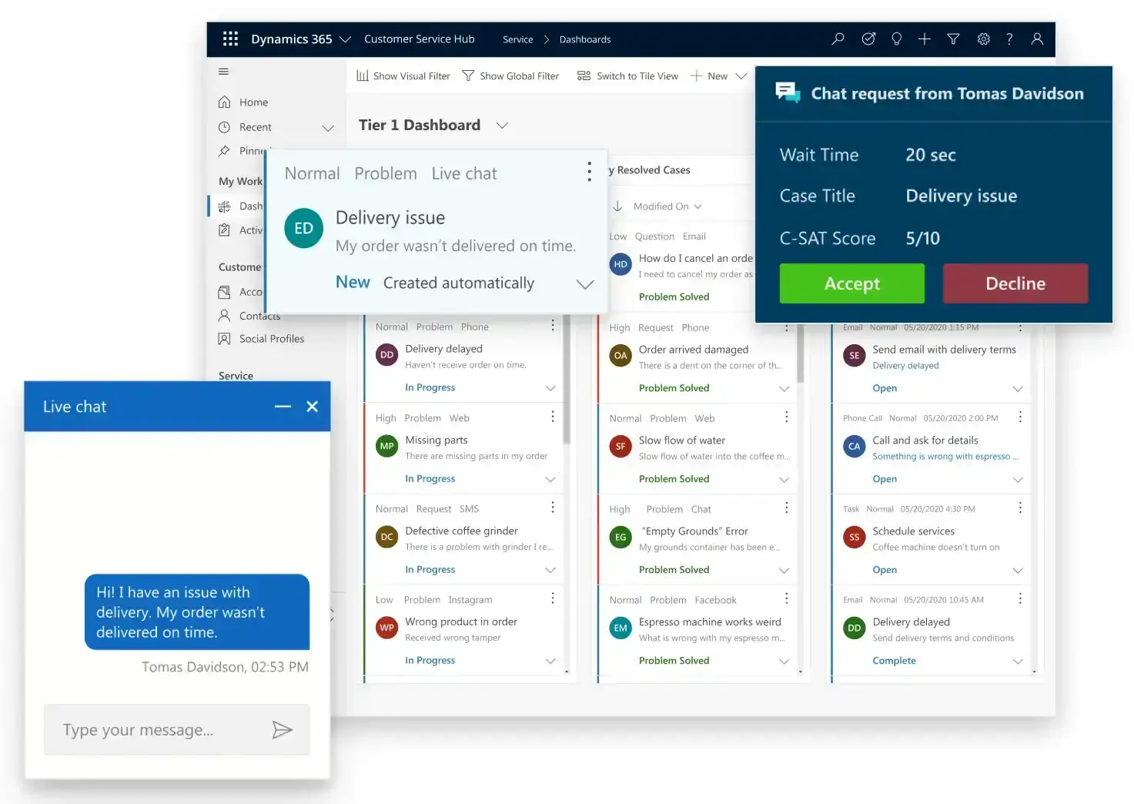Show Visual Filter
Image resolution: width=1134 pixels, height=804 pixels.
(x=403, y=76)
